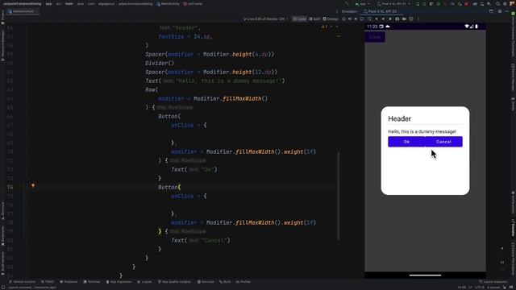Switch editor to Design view

click(x=331, y=19)
